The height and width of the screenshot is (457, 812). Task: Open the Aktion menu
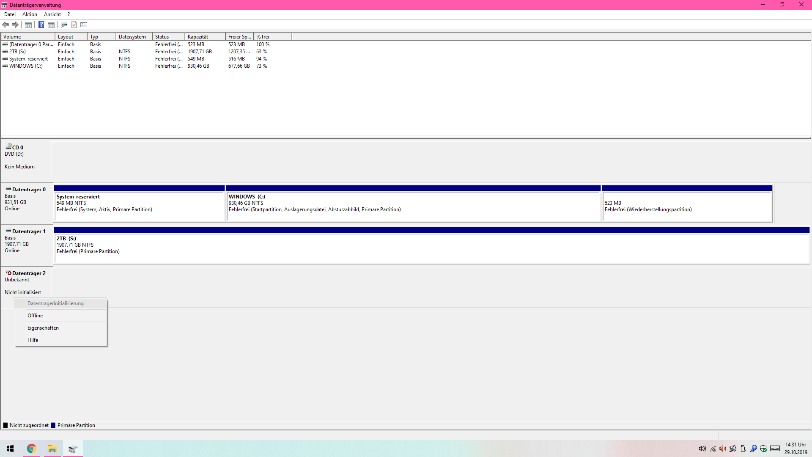[30, 14]
